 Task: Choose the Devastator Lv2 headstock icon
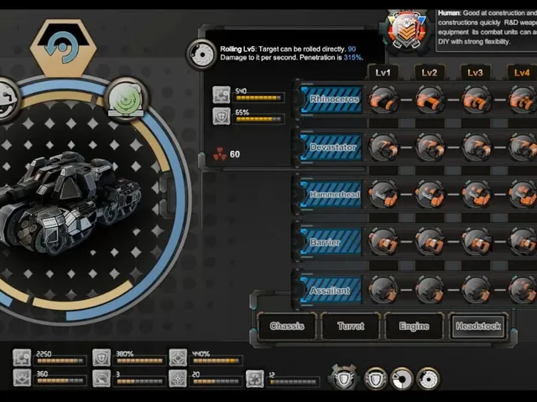point(430,147)
